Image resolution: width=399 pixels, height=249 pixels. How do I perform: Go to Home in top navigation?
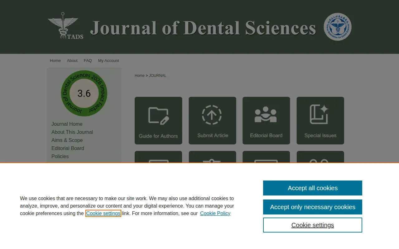(55, 61)
